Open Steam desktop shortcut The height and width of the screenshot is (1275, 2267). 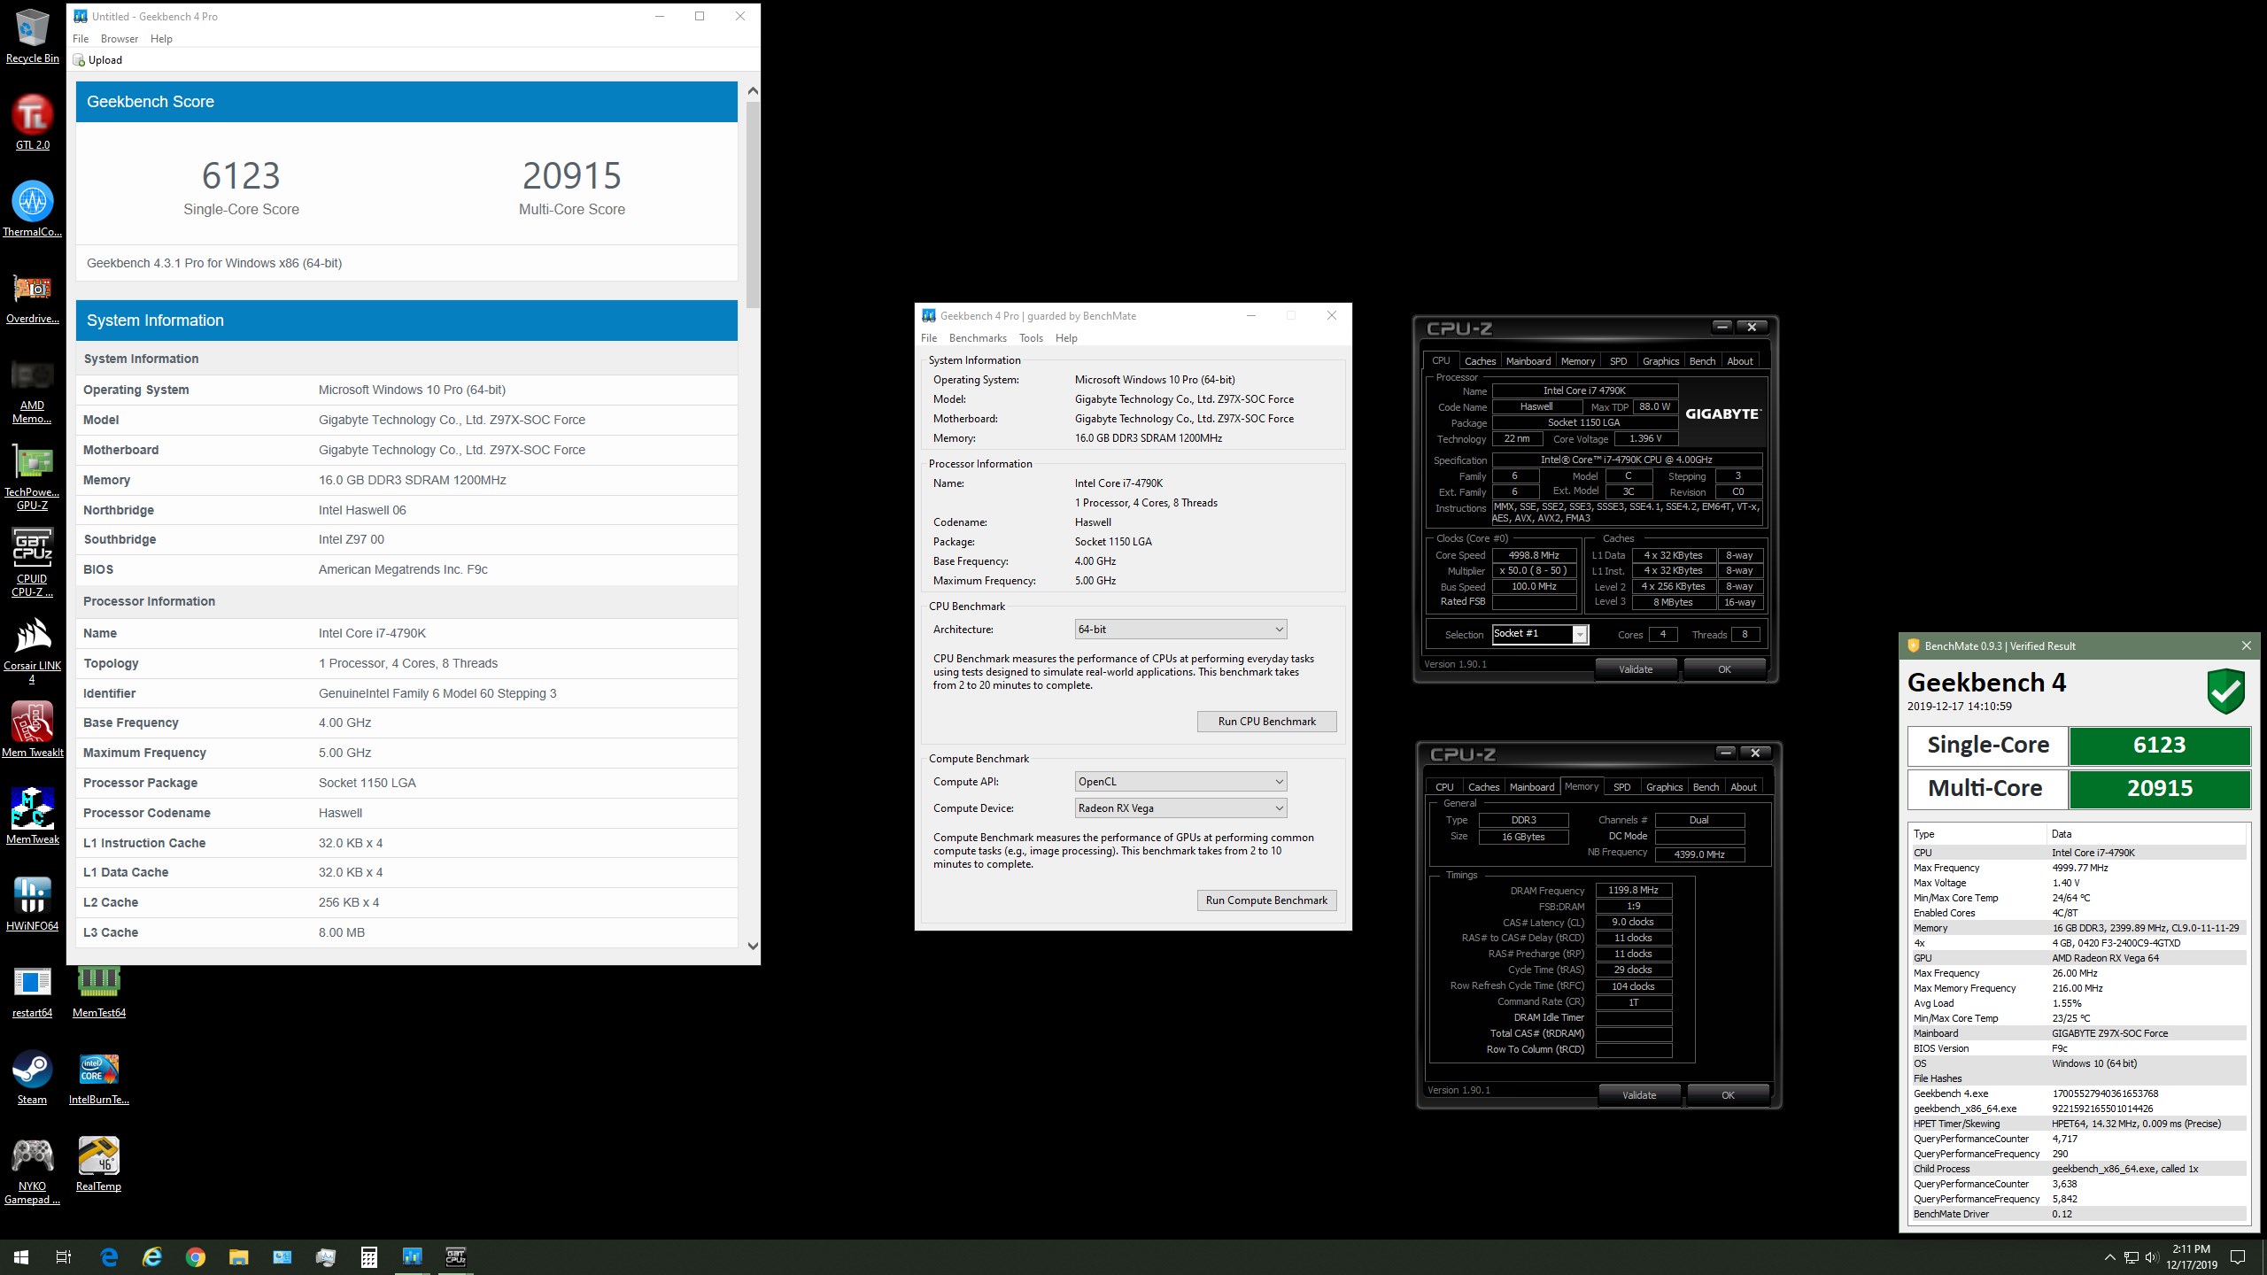click(x=33, y=1076)
